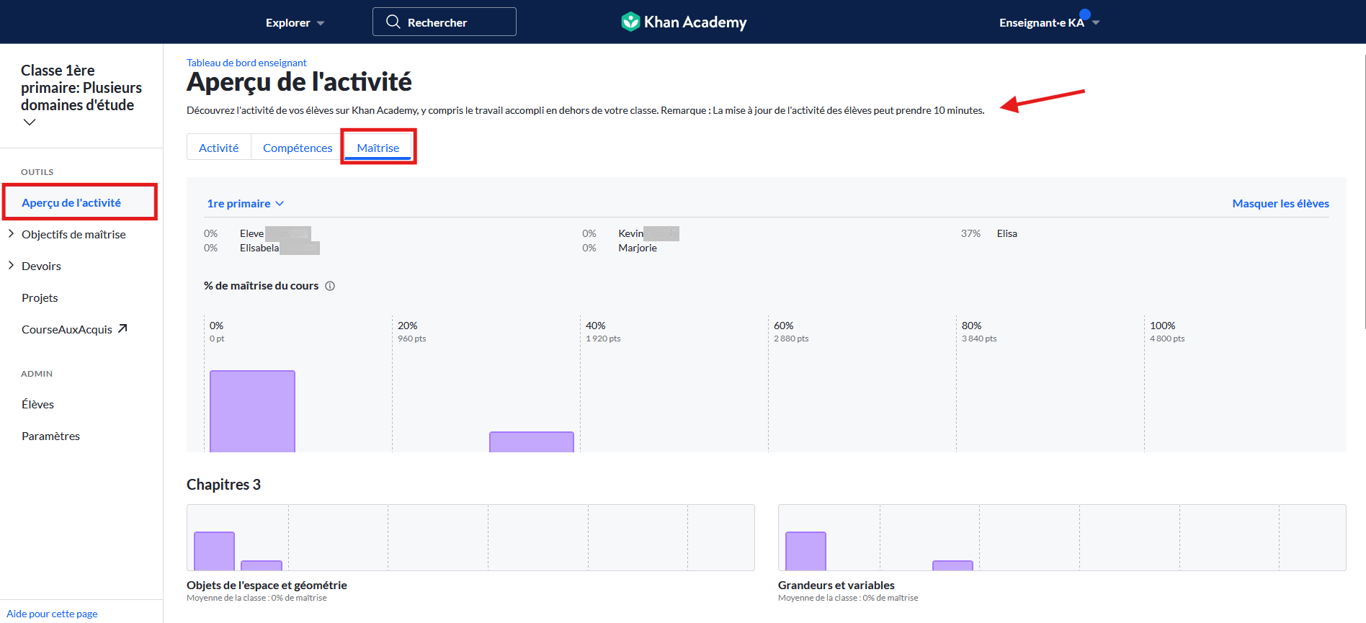The height and width of the screenshot is (623, 1366).
Task: Click Tableau de bord enseignant breadcrumb
Action: tap(246, 63)
